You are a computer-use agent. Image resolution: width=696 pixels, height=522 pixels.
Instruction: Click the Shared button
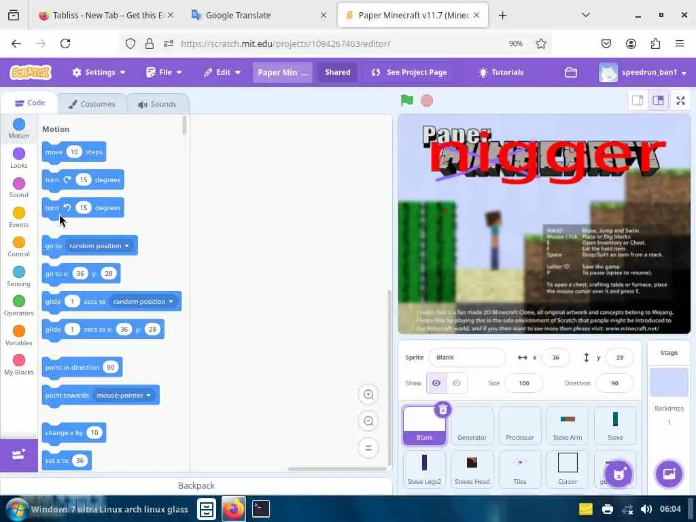337,72
